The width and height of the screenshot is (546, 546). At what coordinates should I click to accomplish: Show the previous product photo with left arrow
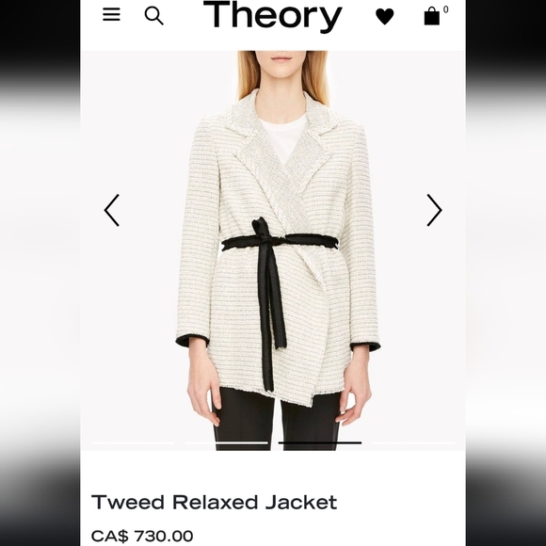[x=112, y=210]
